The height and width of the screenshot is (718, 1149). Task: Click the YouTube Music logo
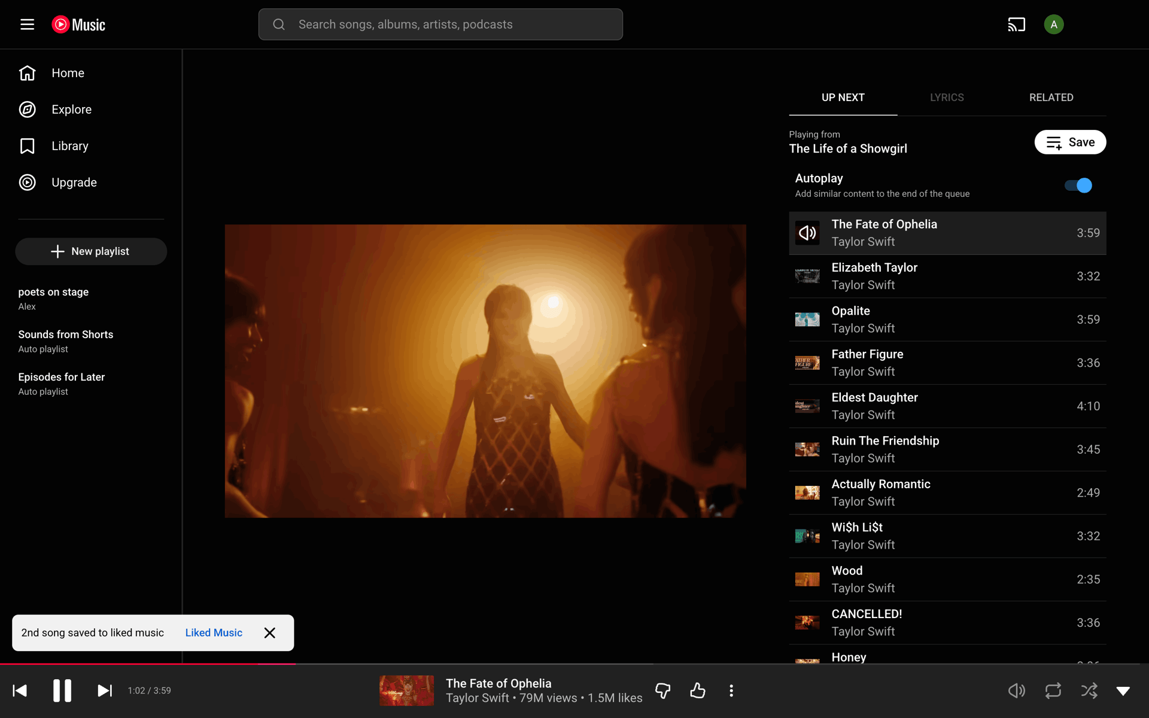[78, 25]
